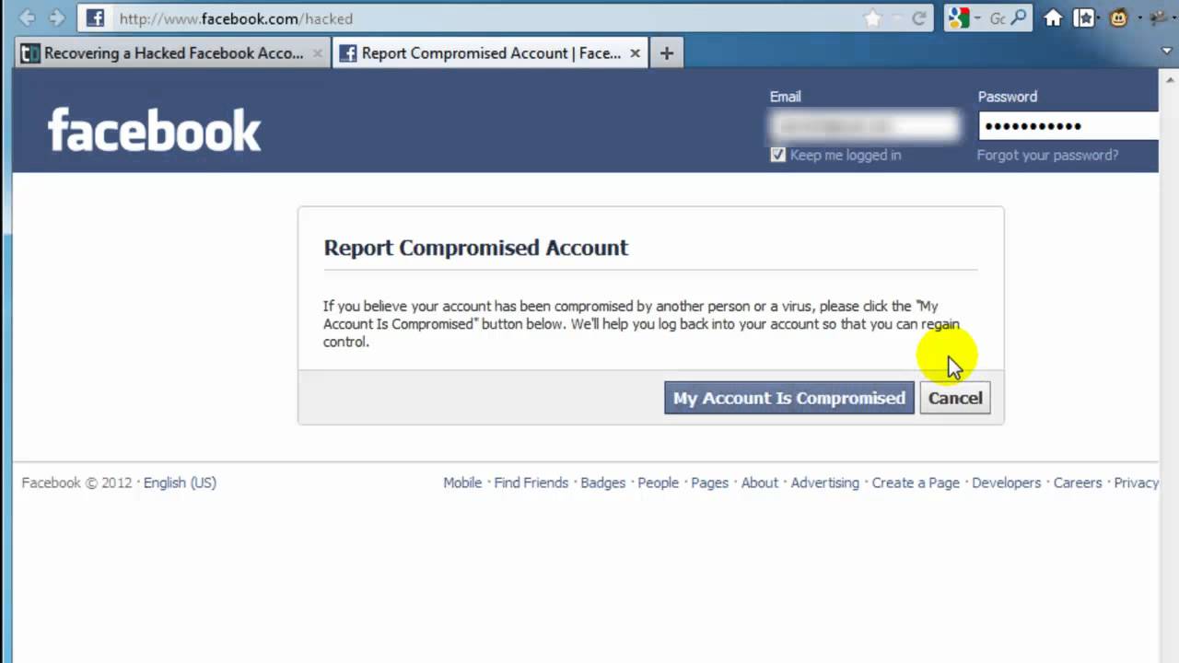Open the People footer link
This screenshot has width=1179, height=663.
[658, 483]
